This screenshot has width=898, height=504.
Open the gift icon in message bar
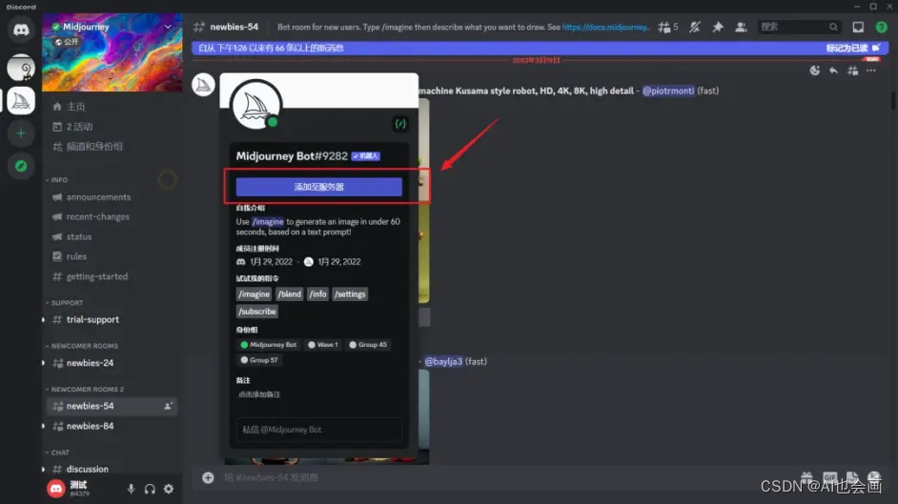[x=806, y=477]
